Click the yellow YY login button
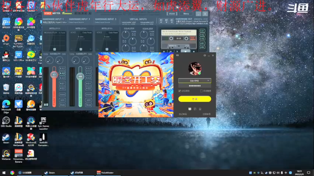 point(195,99)
